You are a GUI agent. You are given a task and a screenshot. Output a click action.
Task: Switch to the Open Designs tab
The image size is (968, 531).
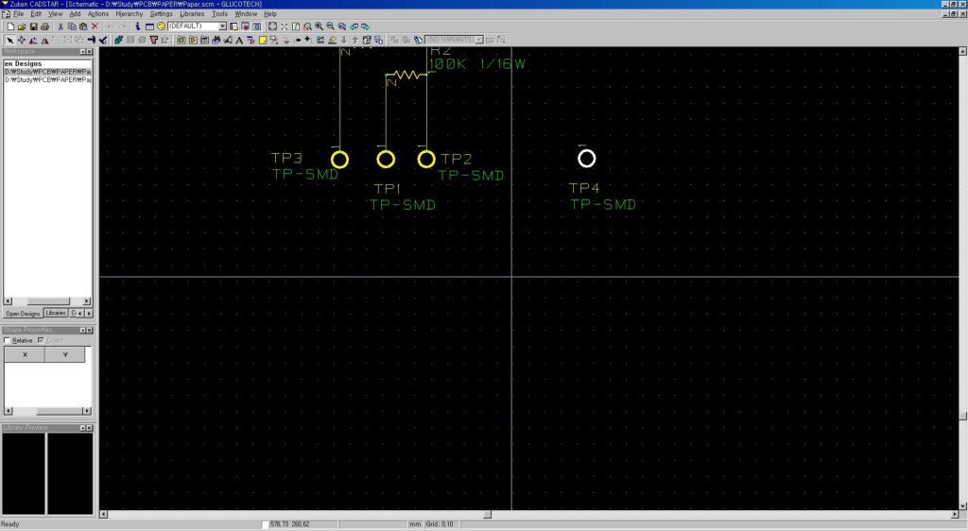[x=23, y=314]
